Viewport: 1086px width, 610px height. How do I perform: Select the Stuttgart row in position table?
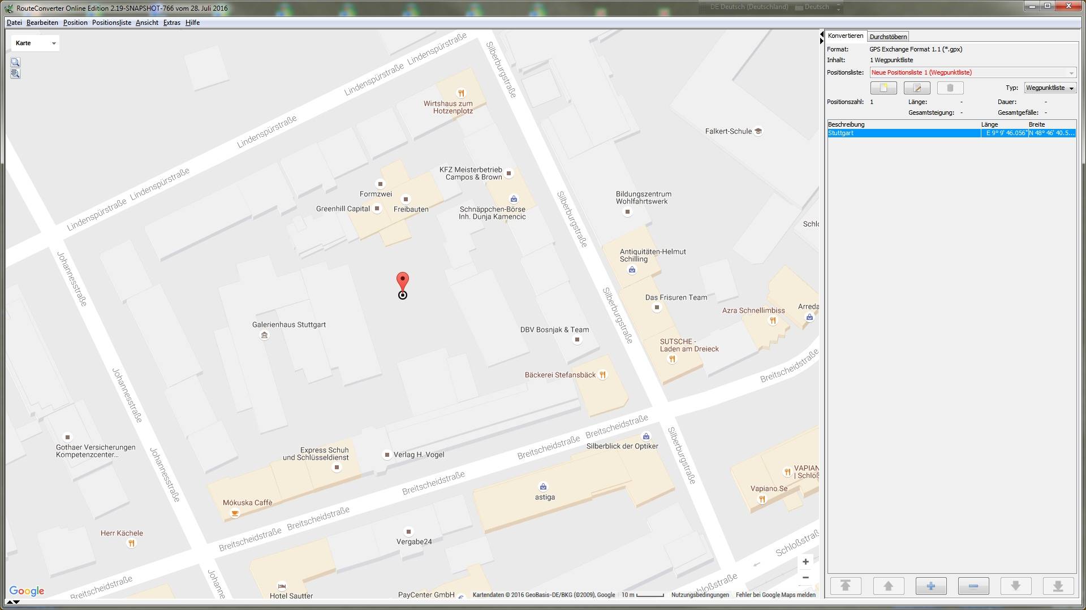click(x=903, y=133)
